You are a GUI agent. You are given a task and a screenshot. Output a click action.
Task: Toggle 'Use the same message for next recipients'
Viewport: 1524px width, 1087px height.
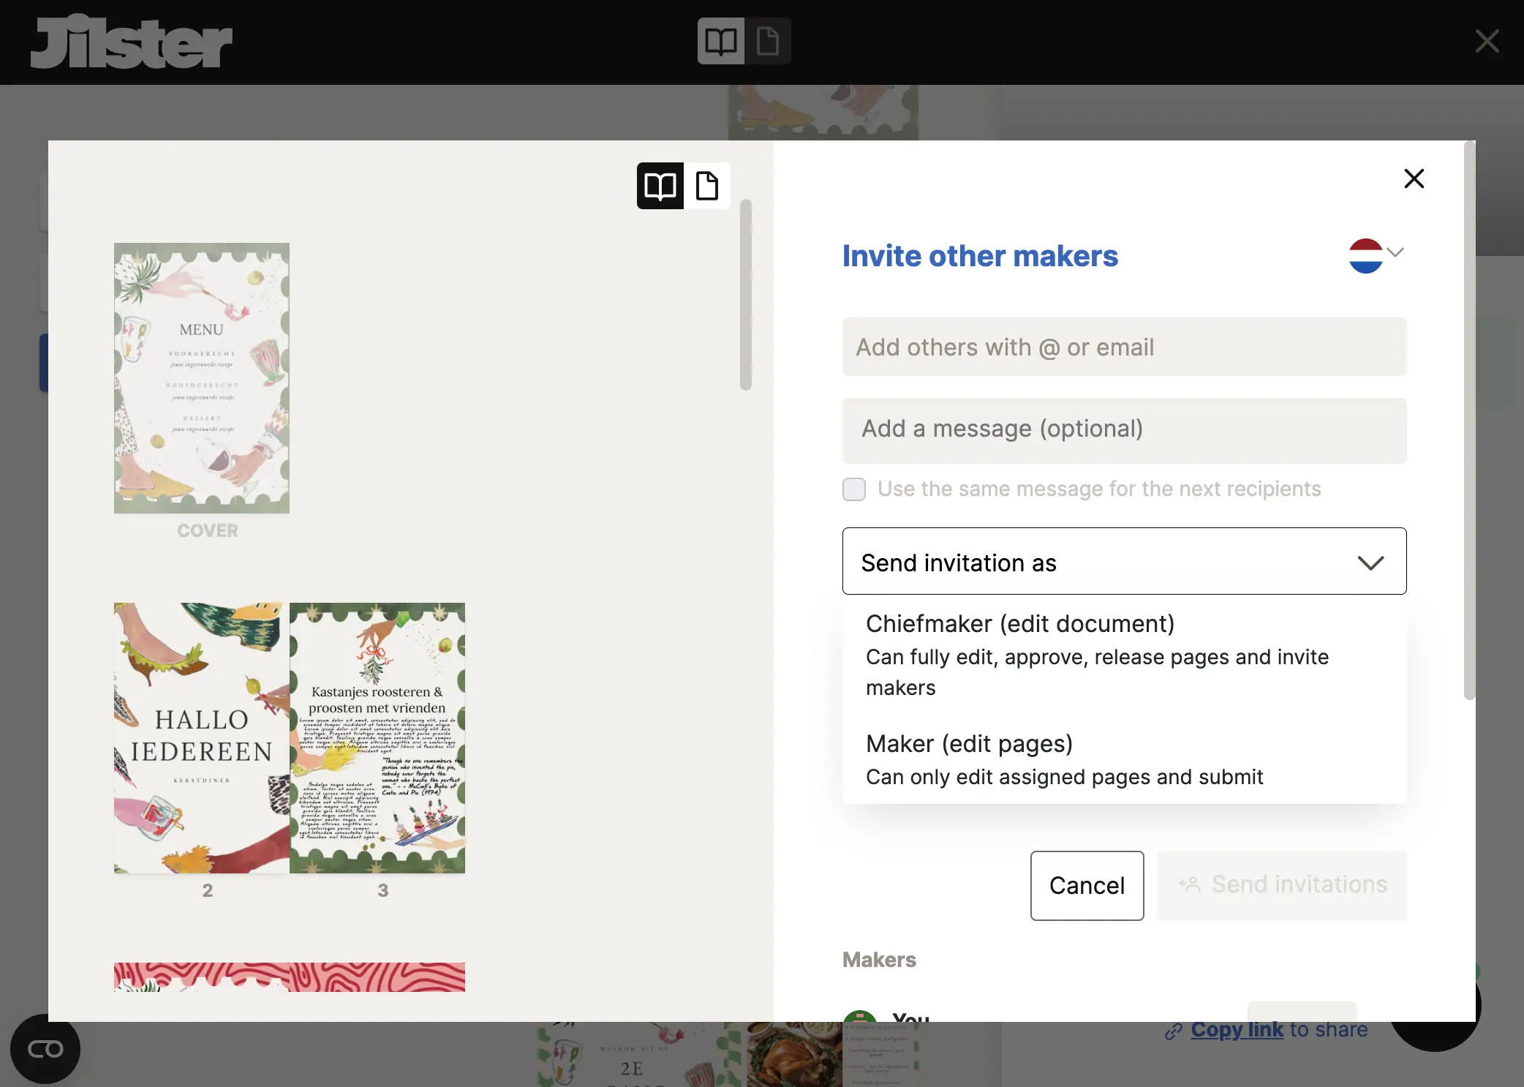[x=853, y=488]
